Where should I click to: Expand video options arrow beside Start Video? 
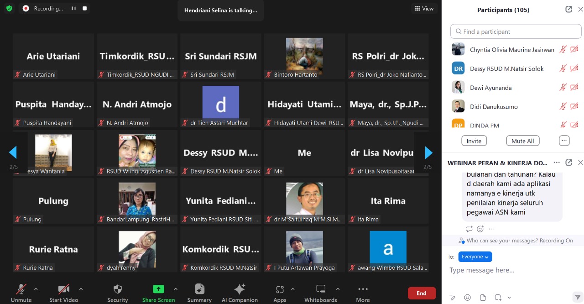click(81, 289)
